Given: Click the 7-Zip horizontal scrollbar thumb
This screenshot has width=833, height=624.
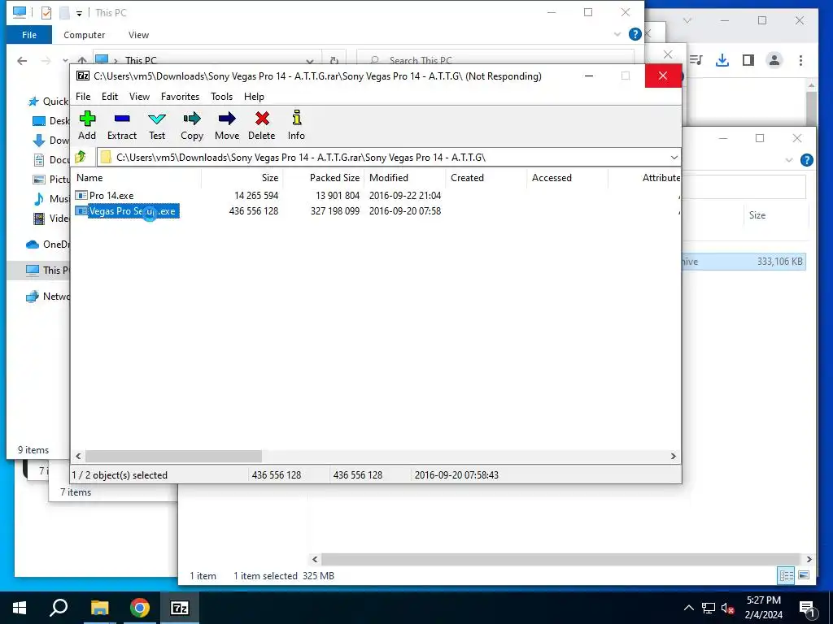Looking at the screenshot, I should tap(174, 457).
